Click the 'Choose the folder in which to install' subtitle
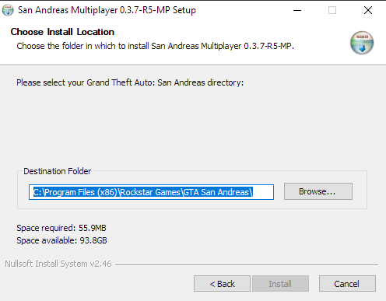This screenshot has height=301, width=386. 155,46
